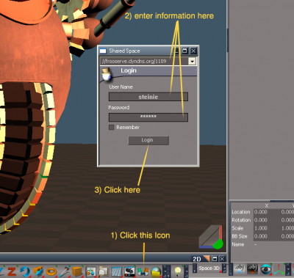Click the orange subdivided cube icon

77,271
